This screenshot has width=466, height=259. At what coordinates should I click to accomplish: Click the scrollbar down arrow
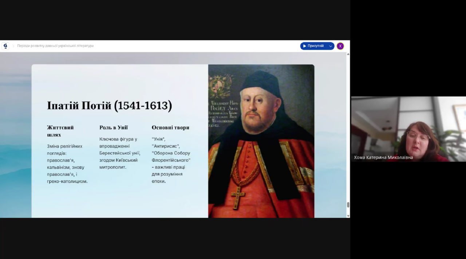348,215
